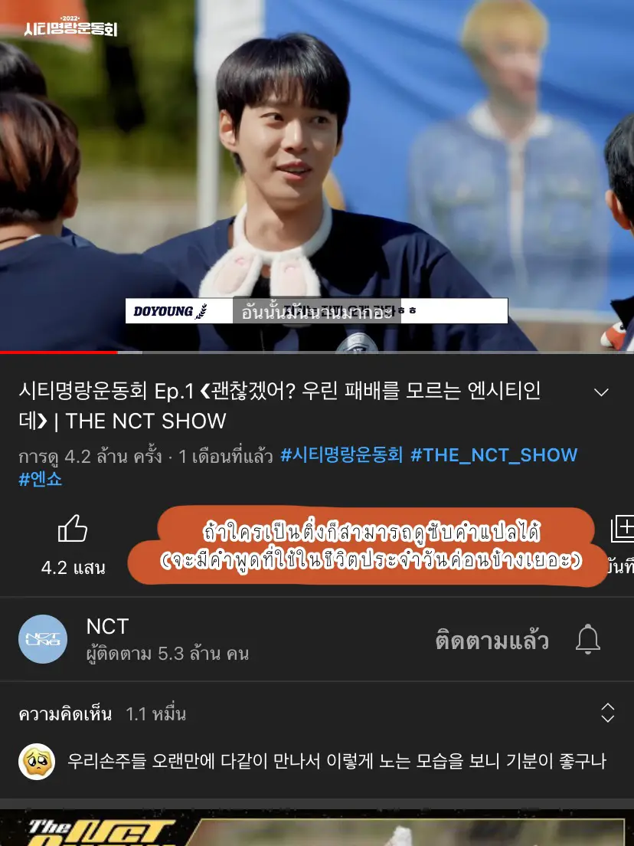Image resolution: width=634 pixels, height=846 pixels.
Task: Tap the notification bell icon
Action: coord(587,640)
